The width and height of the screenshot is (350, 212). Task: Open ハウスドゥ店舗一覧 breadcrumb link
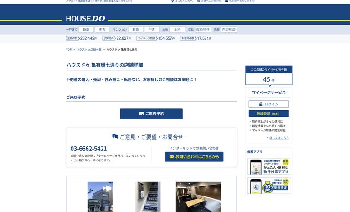[x=89, y=50]
